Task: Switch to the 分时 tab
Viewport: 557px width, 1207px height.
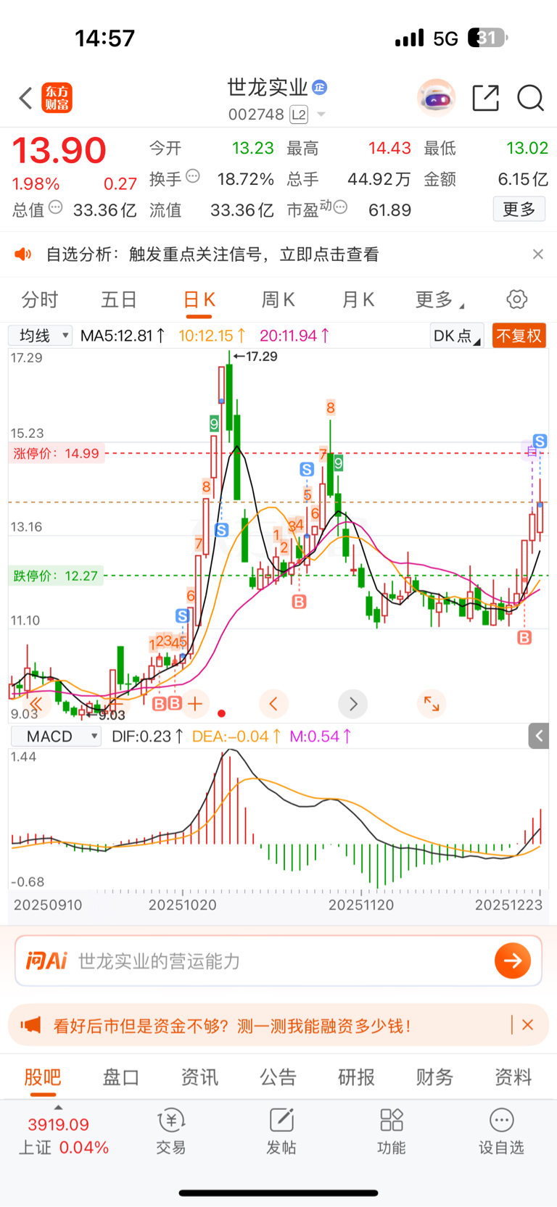Action: [x=40, y=299]
